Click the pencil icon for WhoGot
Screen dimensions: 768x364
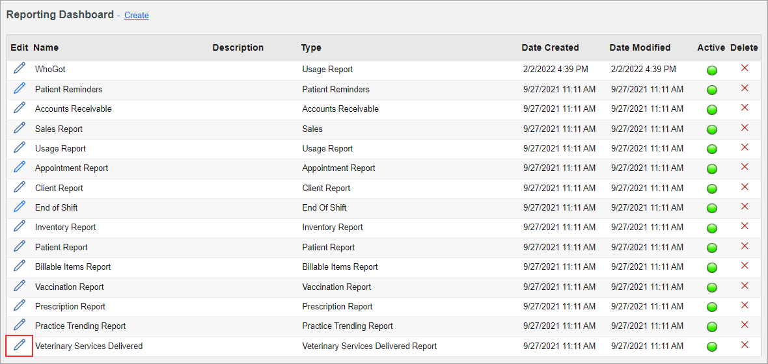(x=19, y=68)
